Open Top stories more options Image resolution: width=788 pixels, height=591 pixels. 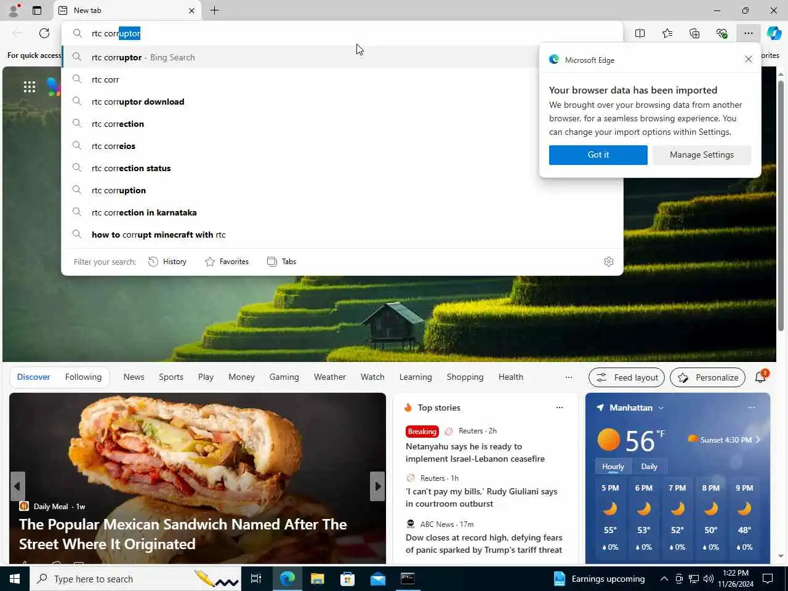[x=560, y=408]
